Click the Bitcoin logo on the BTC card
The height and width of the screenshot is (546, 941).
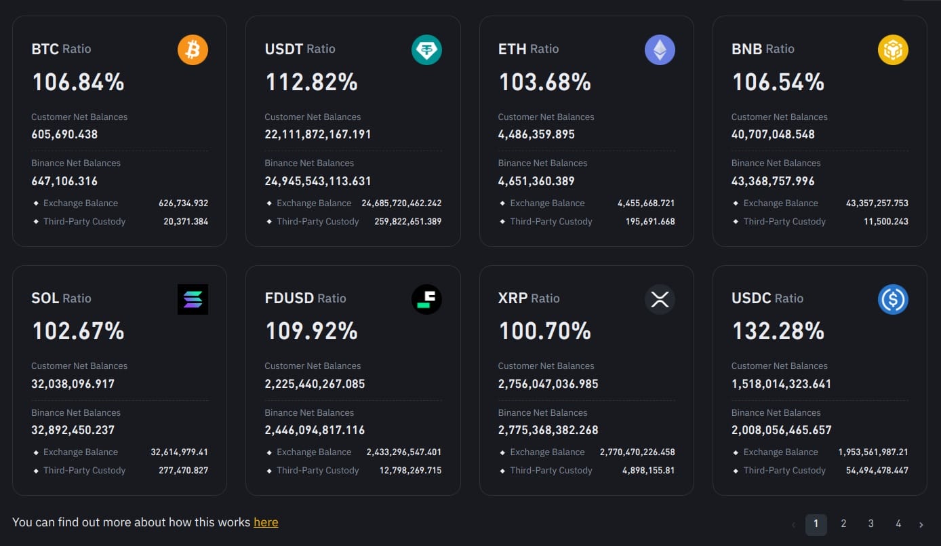pos(193,50)
